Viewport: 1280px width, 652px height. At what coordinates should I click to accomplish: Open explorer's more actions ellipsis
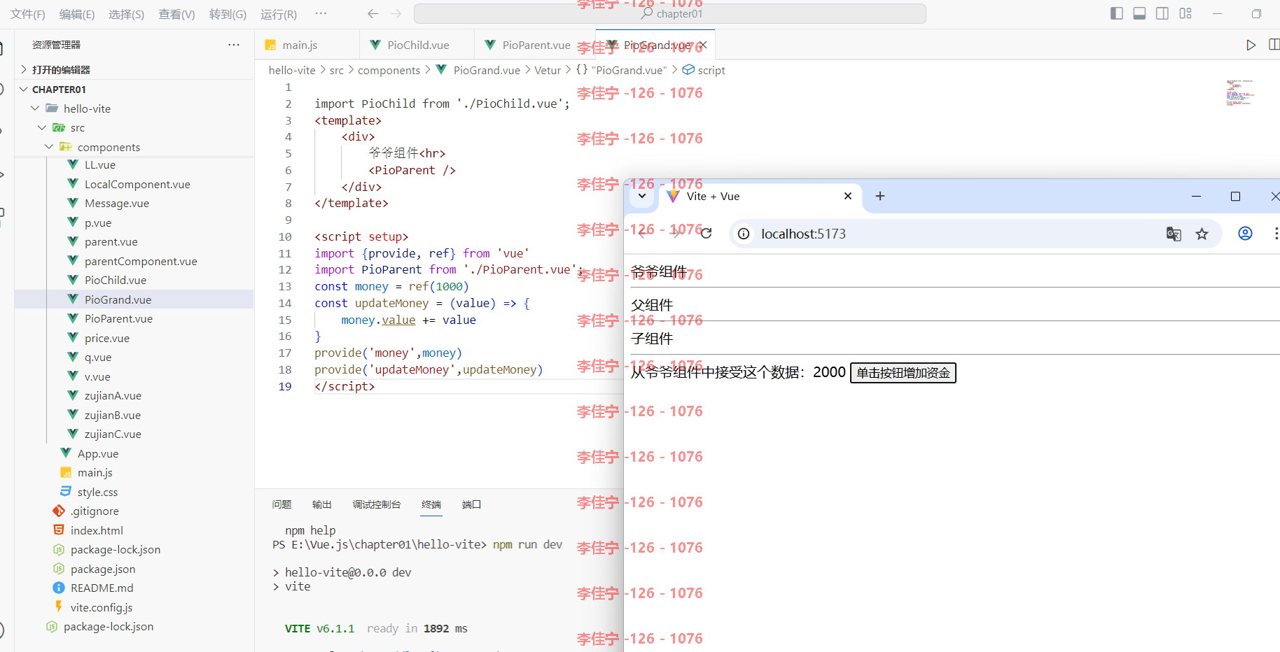click(234, 45)
